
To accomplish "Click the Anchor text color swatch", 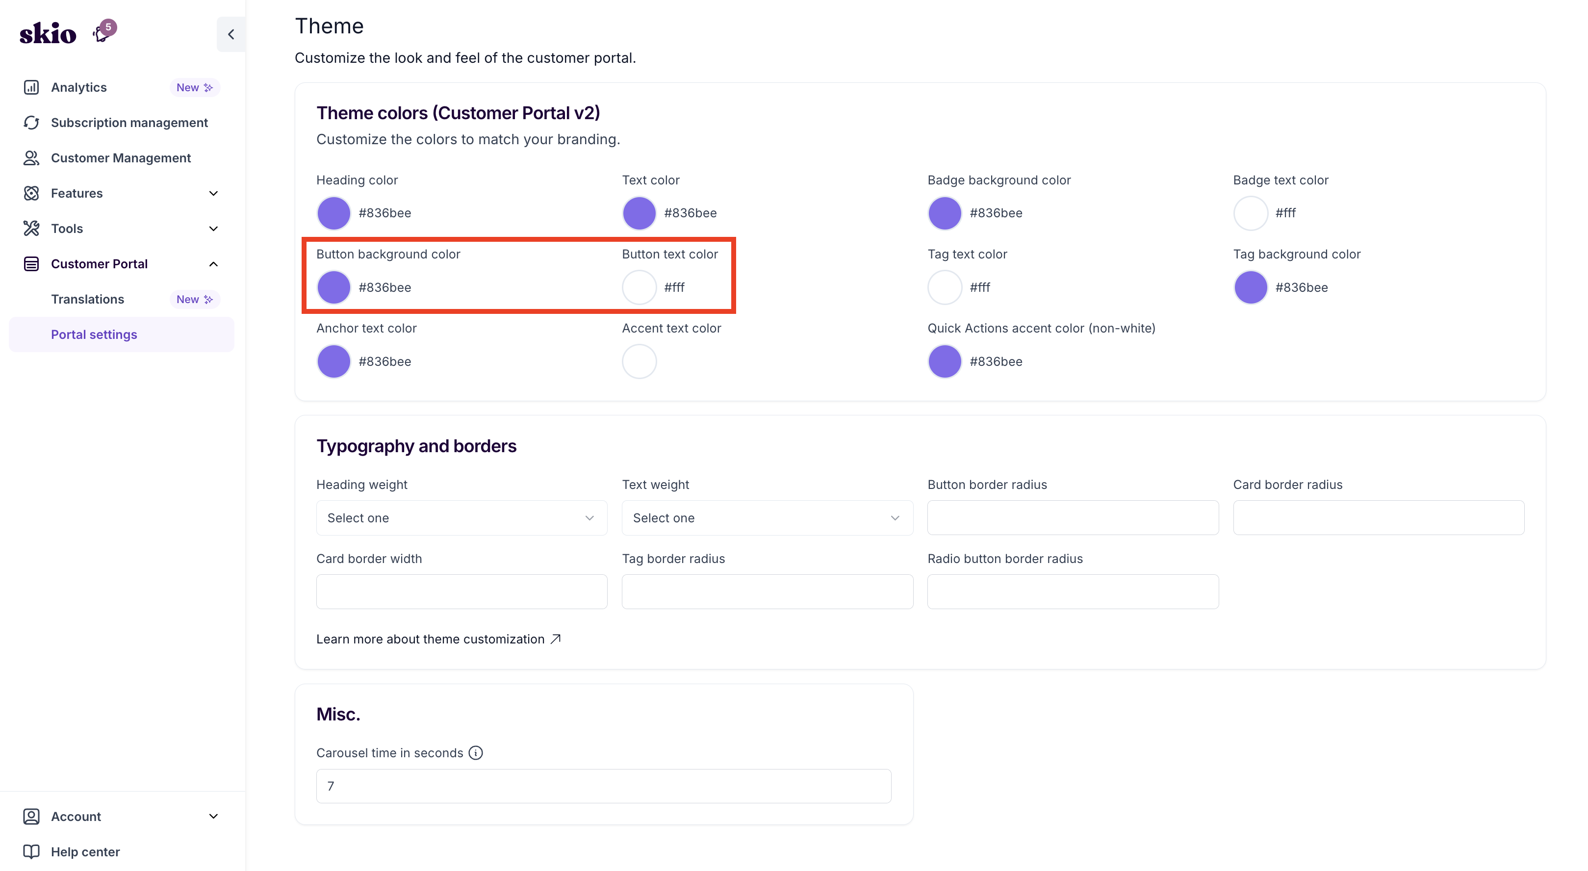I will [333, 361].
